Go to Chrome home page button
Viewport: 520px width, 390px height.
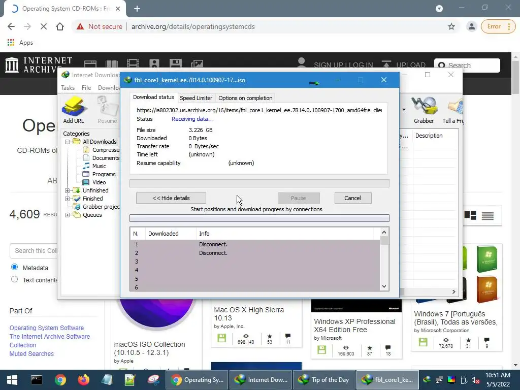(x=60, y=26)
